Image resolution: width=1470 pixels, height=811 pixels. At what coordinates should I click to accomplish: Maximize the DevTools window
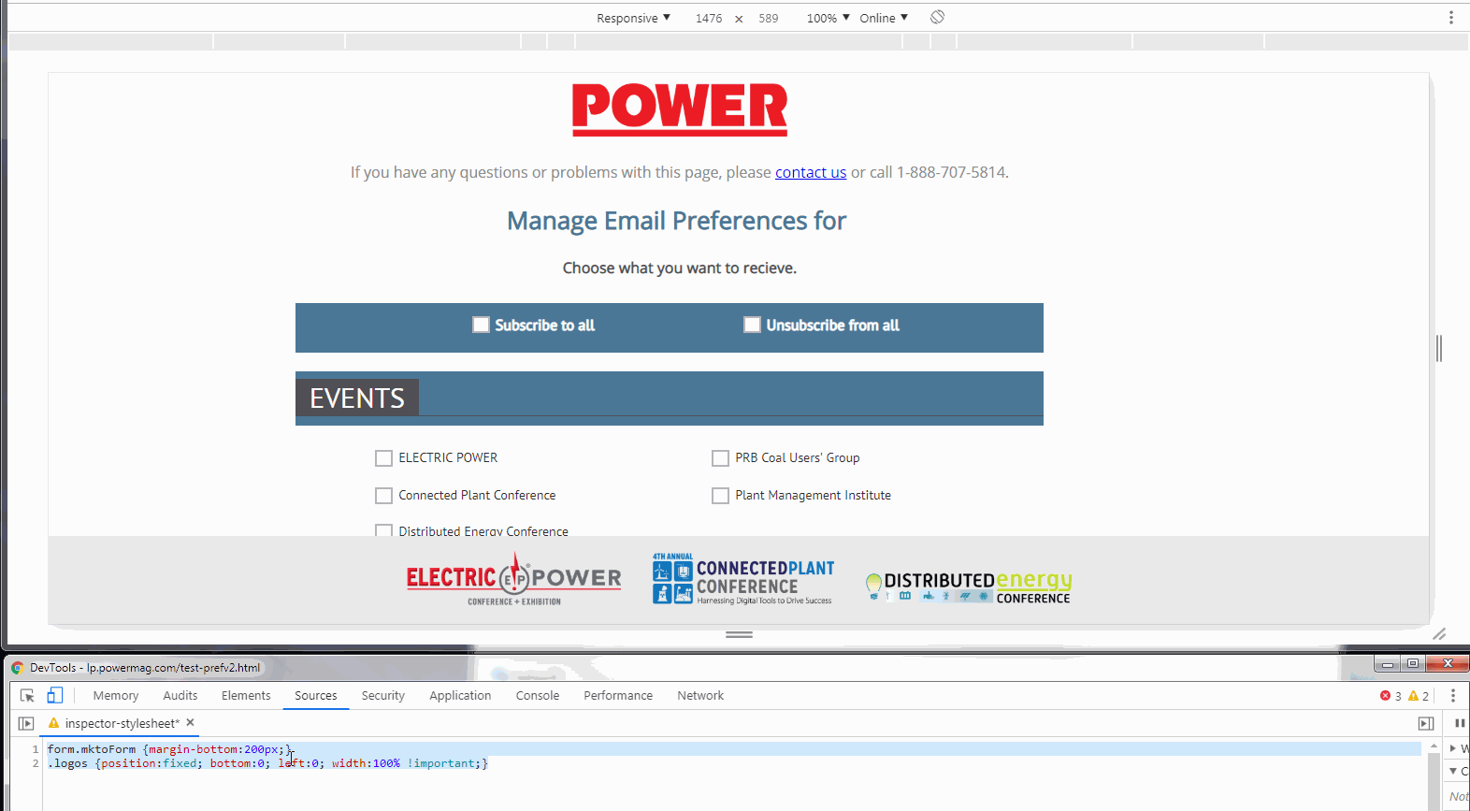[x=1413, y=663]
